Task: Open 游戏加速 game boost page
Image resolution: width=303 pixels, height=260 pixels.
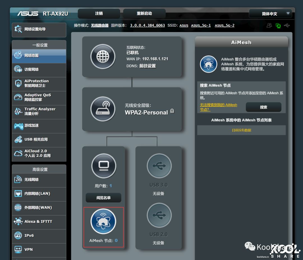Action: pos(39,126)
